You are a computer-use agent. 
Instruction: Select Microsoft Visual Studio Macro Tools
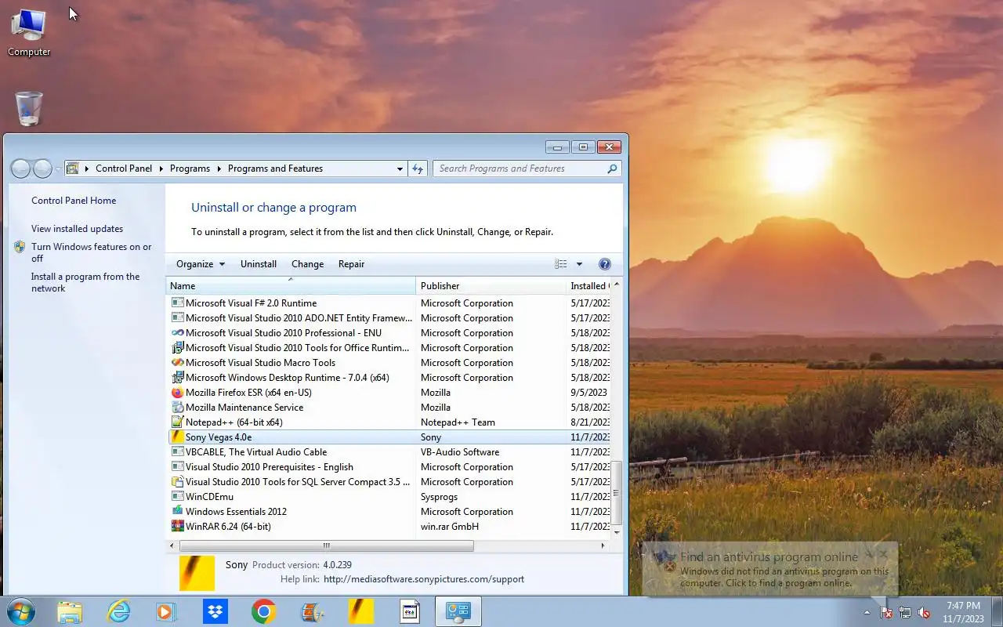[x=389, y=363]
